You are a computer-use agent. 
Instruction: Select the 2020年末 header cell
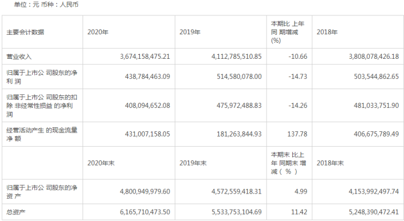(x=129, y=163)
